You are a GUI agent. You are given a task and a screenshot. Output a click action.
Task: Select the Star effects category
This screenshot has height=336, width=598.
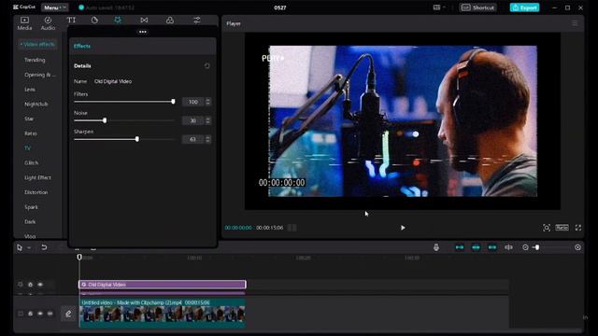pos(29,119)
